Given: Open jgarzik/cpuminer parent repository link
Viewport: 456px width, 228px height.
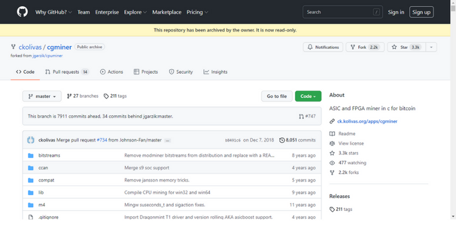Looking at the screenshot, I should (x=47, y=55).
